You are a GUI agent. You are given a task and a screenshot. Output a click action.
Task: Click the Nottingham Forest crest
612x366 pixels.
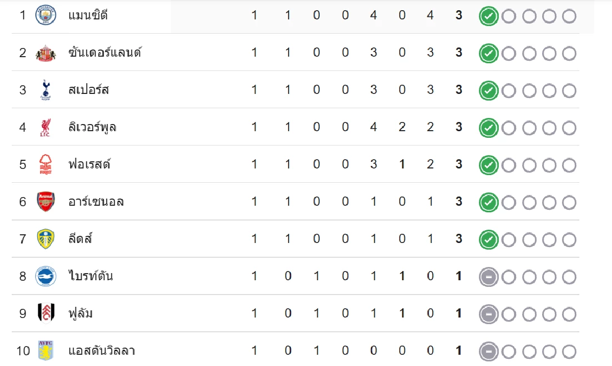click(x=45, y=164)
